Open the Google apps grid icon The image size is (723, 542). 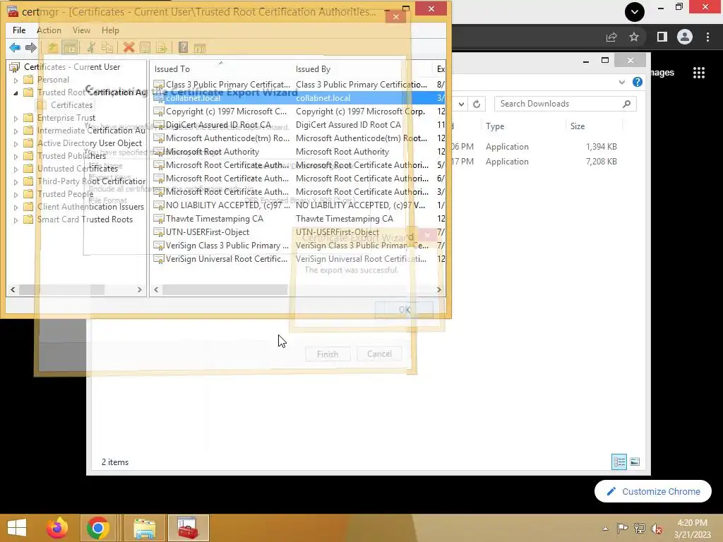(699, 73)
